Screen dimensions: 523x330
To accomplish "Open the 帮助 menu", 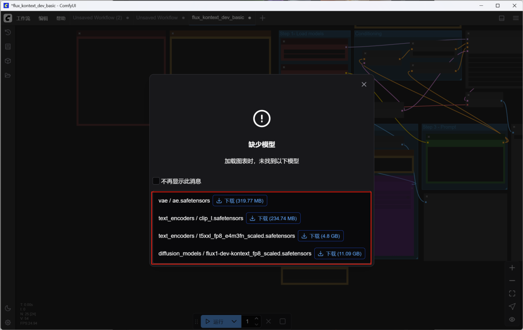I will click(x=61, y=18).
